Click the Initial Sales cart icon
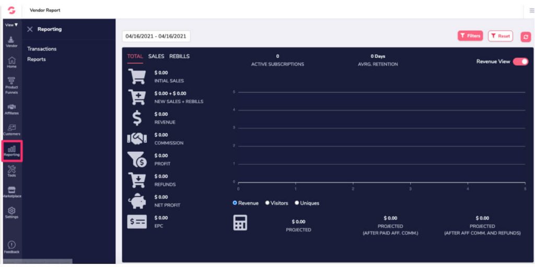 pos(137,76)
